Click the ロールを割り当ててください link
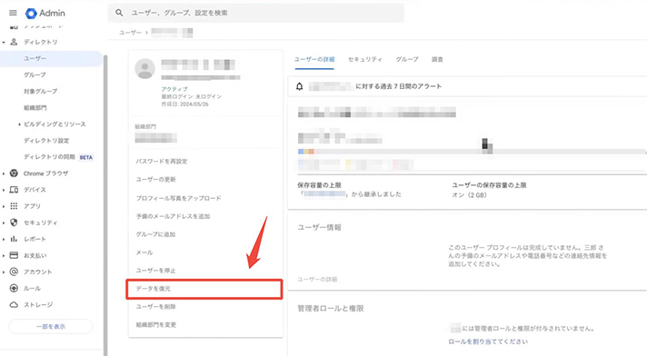The width and height of the screenshot is (647, 356). click(488, 341)
